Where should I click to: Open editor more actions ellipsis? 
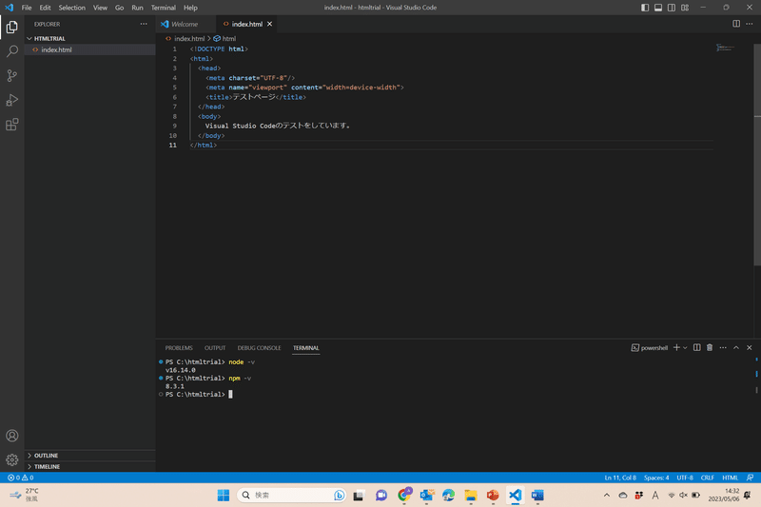[x=750, y=24]
